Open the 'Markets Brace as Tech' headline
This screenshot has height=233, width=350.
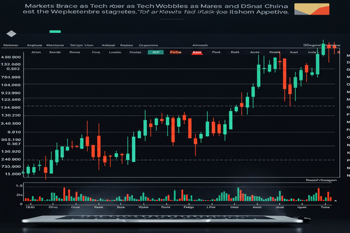coord(156,9)
